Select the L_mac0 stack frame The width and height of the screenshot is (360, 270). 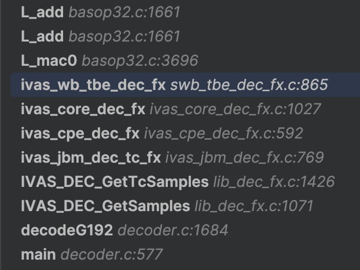pos(49,61)
